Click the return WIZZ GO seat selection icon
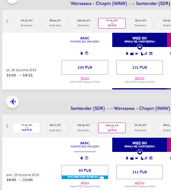Viewport: 171px width, 190px height. point(142,158)
